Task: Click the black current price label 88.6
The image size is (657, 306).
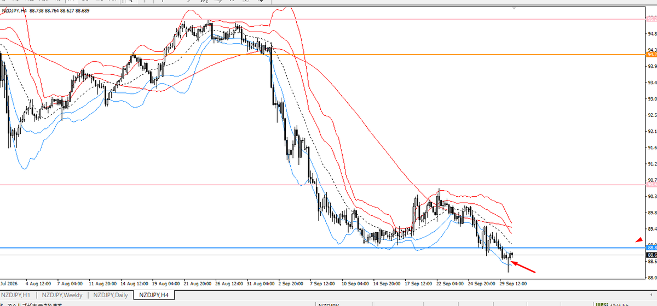Action: point(652,255)
